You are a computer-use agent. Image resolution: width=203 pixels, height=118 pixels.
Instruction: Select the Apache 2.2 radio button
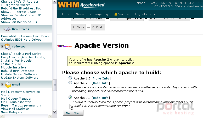point(70,97)
